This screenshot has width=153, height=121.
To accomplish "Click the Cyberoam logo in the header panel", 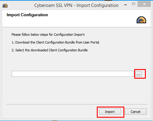I will pyautogui.click(x=141, y=20).
